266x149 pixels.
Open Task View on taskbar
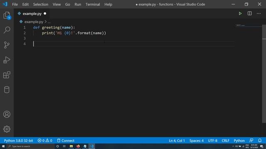coord(64,146)
